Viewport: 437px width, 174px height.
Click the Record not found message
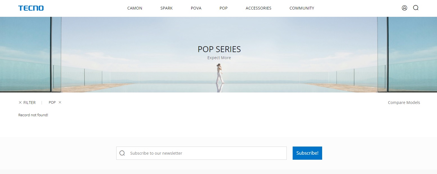coord(33,115)
